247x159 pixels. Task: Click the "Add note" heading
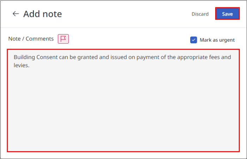click(x=42, y=14)
